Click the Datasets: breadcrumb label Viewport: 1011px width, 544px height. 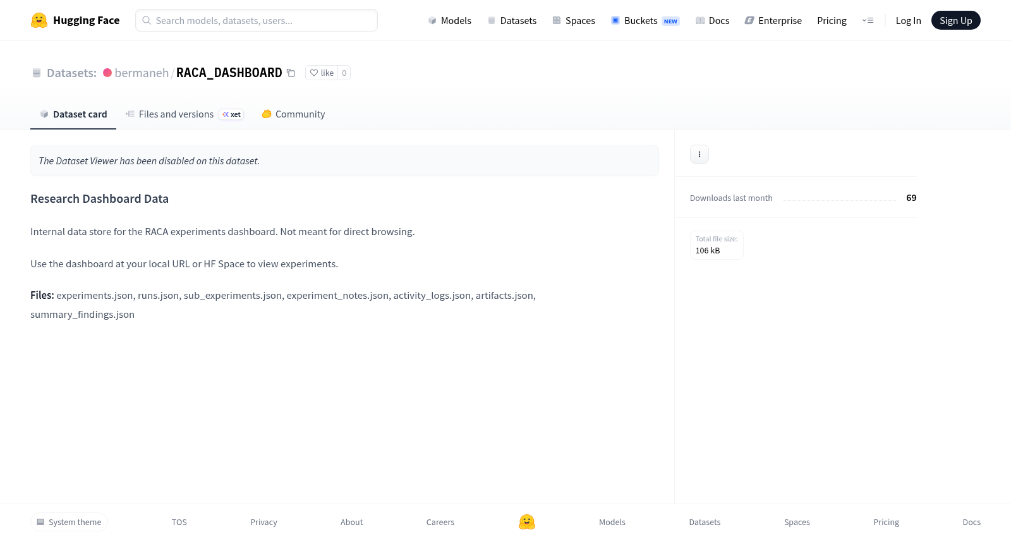point(71,73)
